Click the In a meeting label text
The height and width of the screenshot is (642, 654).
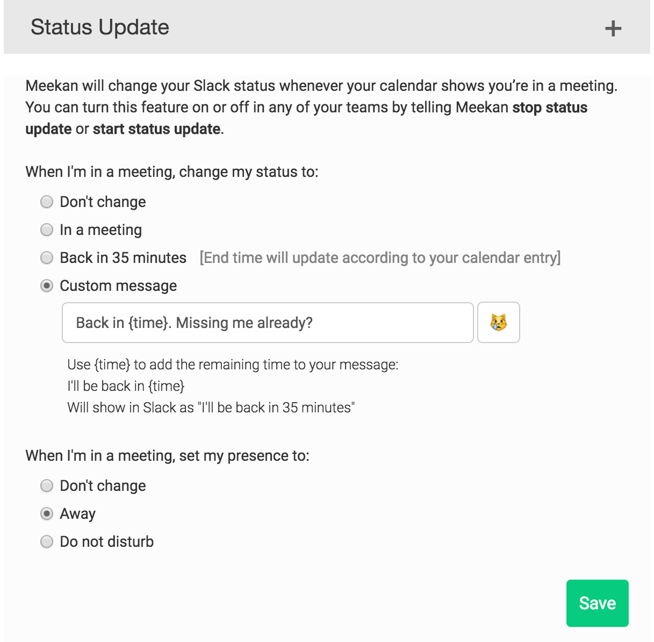(x=100, y=230)
